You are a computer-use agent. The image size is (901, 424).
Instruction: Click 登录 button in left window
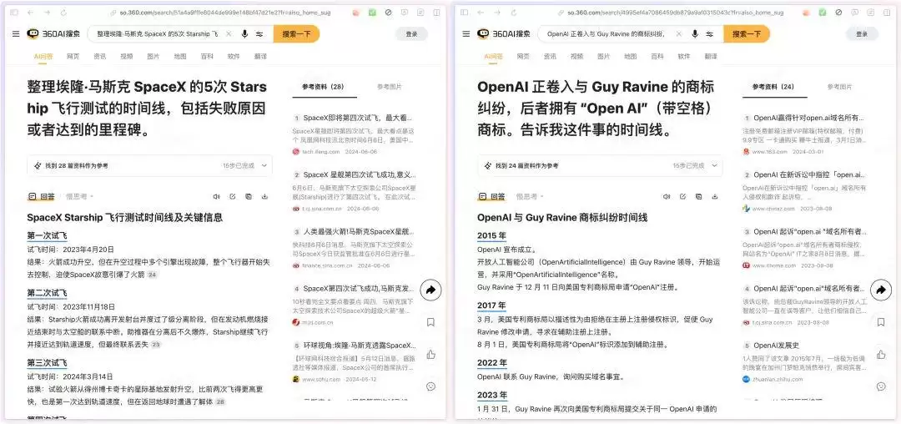(x=411, y=34)
